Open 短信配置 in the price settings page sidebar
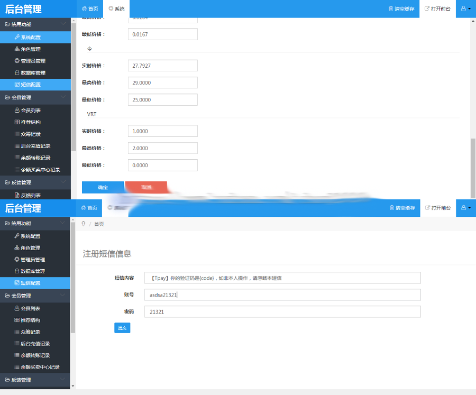 click(35, 85)
